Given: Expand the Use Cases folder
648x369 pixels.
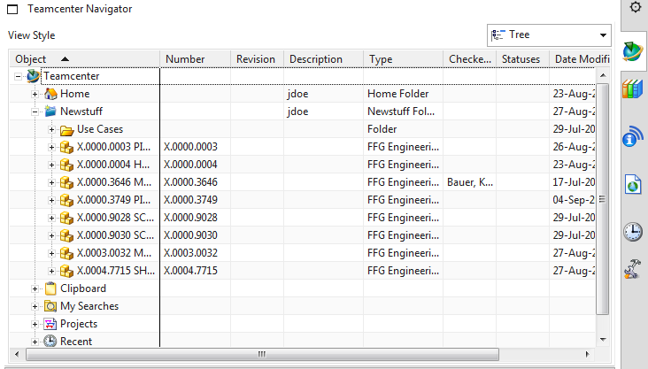Looking at the screenshot, I should (51, 129).
